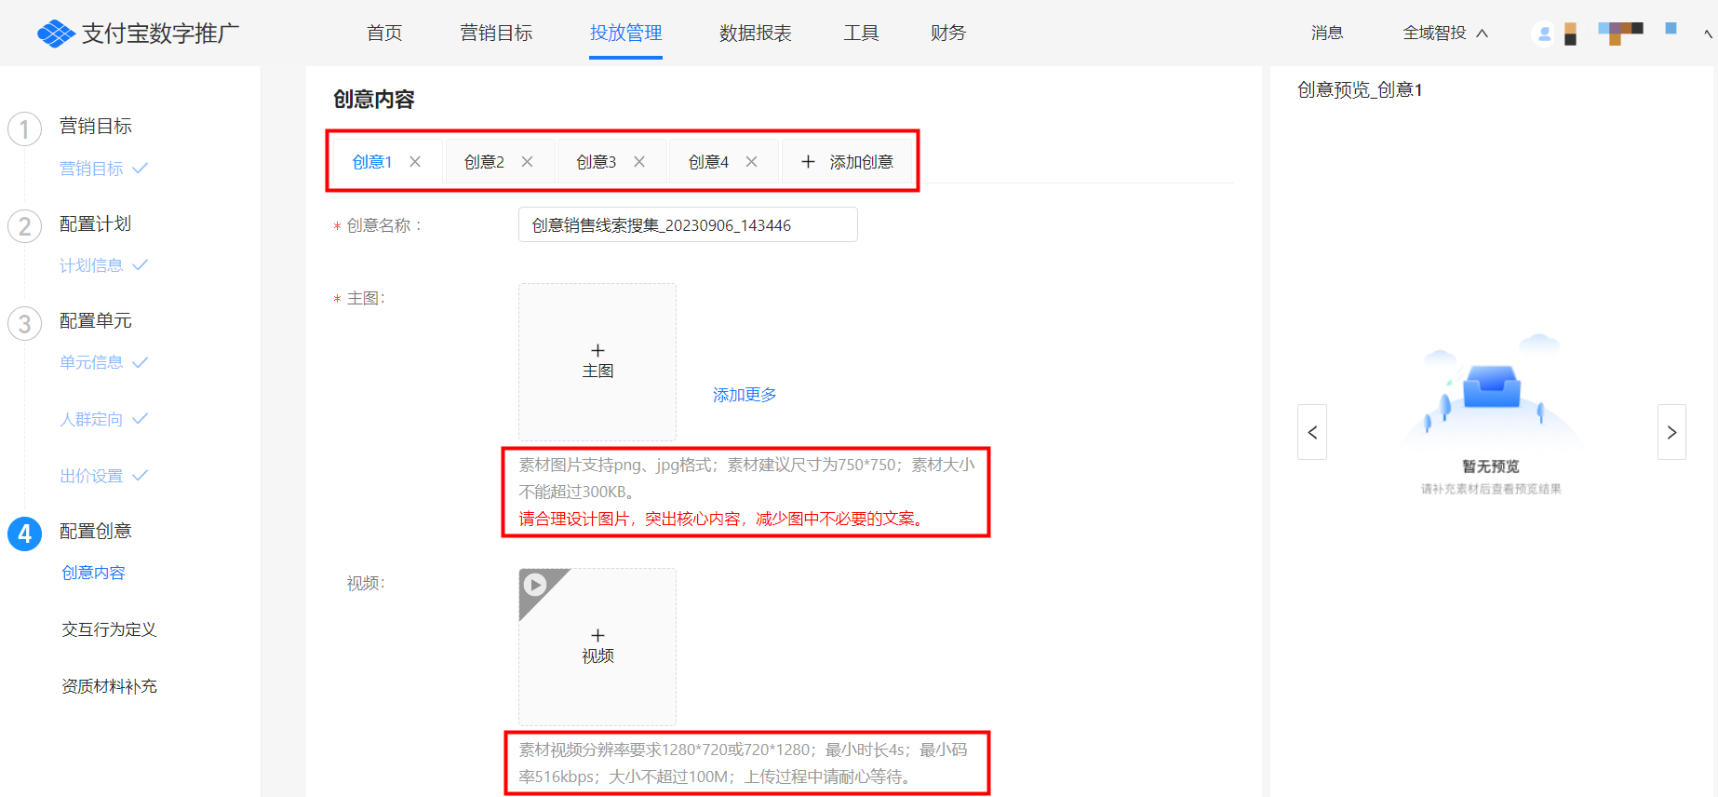
Task: Show the next creative preview with right arrow
Action: [1671, 432]
